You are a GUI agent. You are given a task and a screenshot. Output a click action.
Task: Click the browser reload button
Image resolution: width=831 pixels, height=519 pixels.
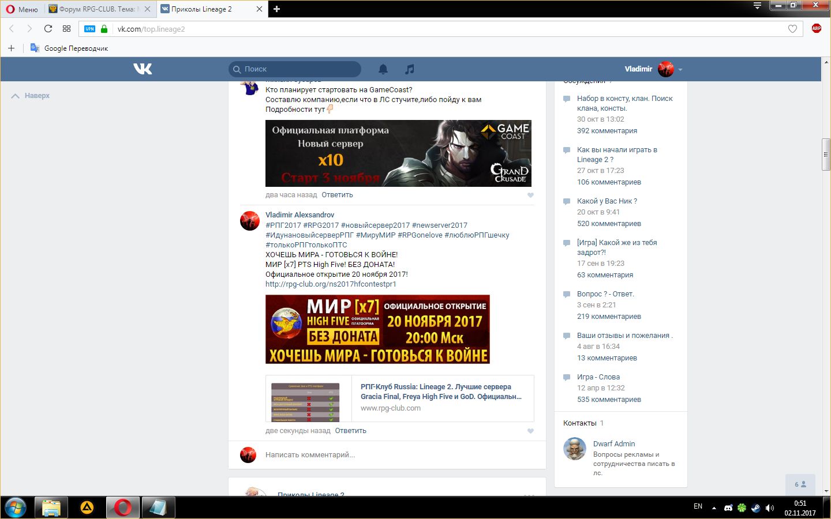pyautogui.click(x=48, y=29)
